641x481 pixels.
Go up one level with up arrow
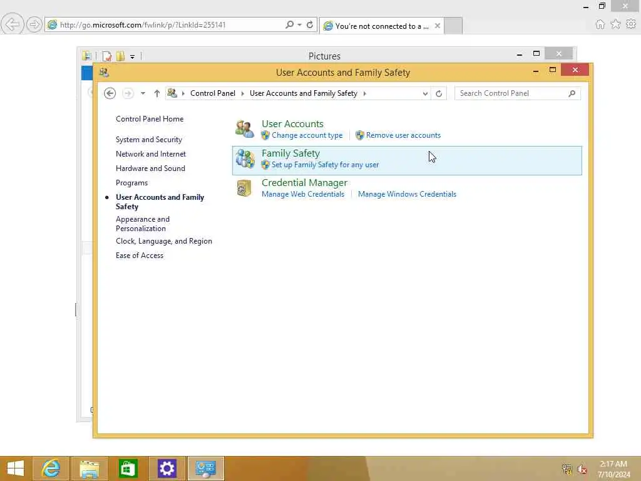point(156,93)
